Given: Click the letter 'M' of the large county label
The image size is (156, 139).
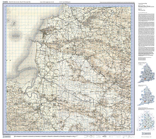Looking at the screenshot, I should click(x=28, y=104).
